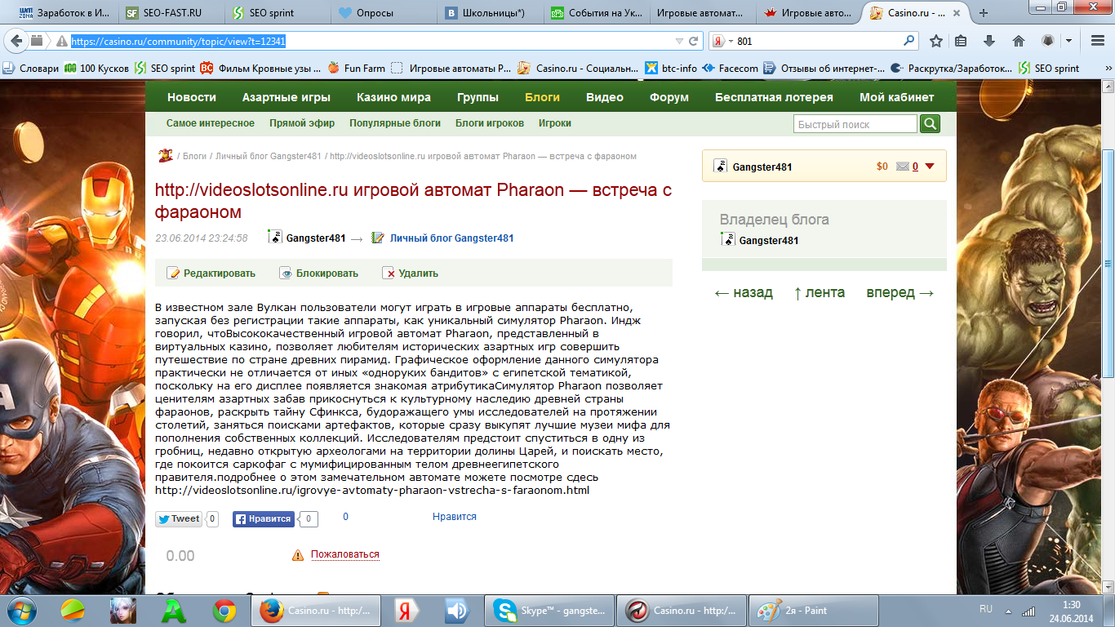The width and height of the screenshot is (1115, 627).
Task: Show hidden system tray icons
Action: [x=1008, y=610]
